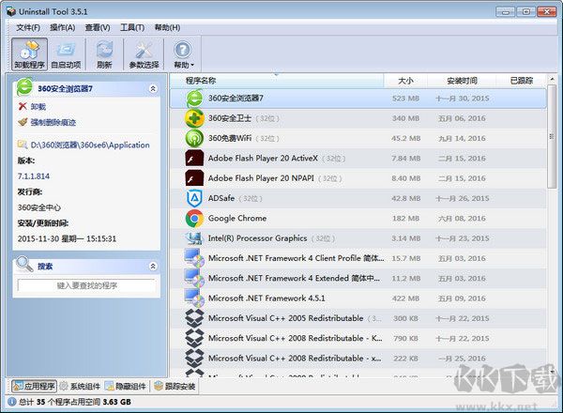Click Visual C++ 2005 size 300 KB
The height and width of the screenshot is (413, 563).
(x=405, y=318)
